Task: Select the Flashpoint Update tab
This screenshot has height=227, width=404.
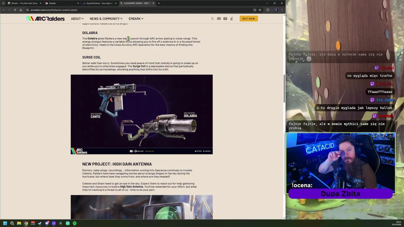Action: [137, 3]
